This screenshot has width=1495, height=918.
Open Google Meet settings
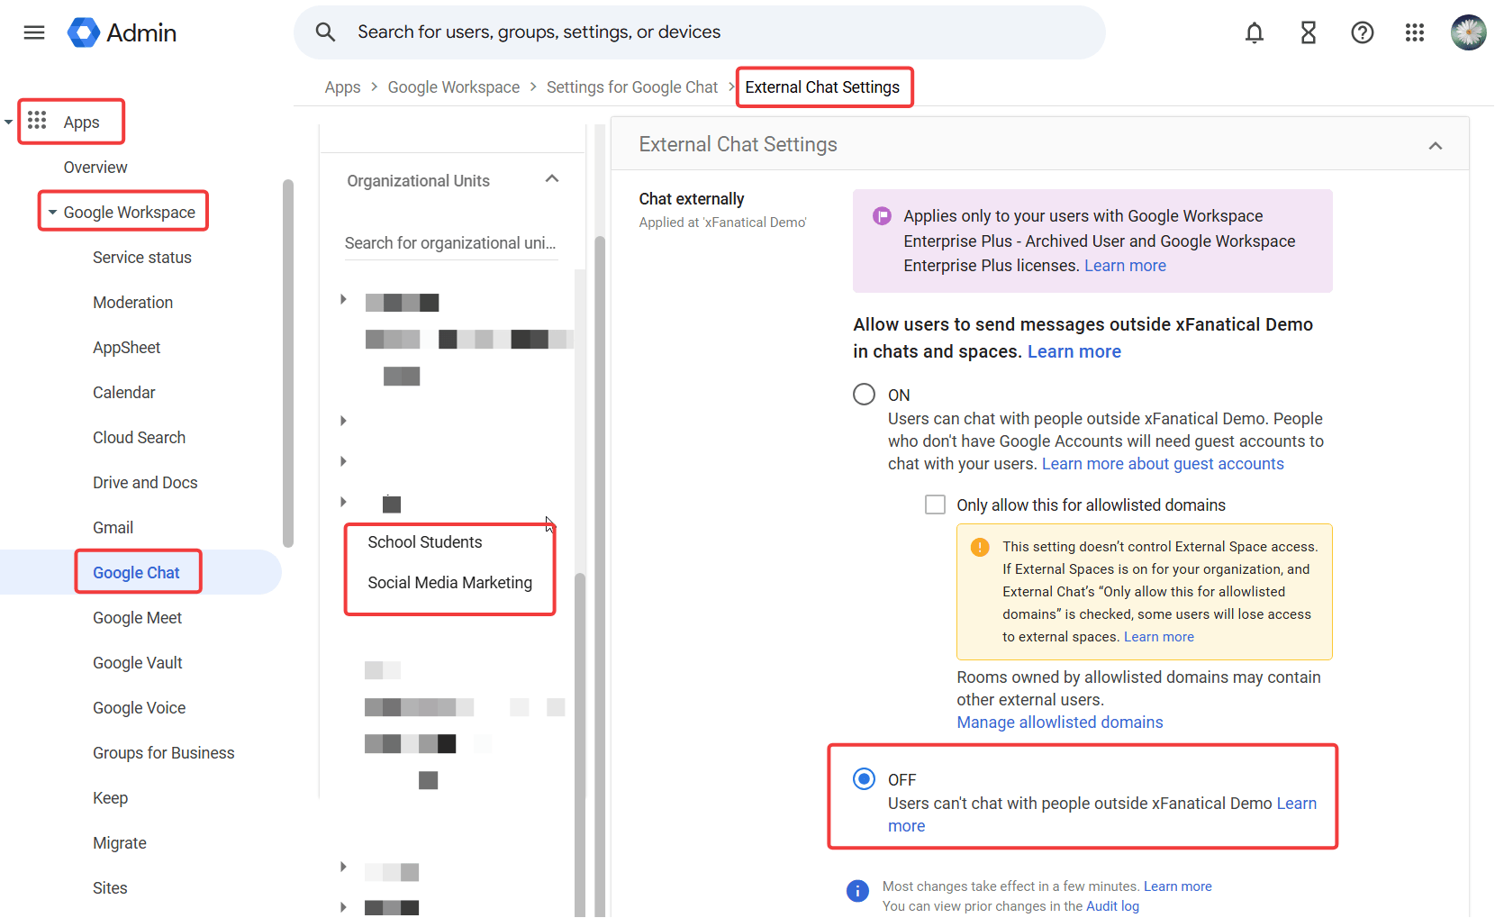click(137, 618)
